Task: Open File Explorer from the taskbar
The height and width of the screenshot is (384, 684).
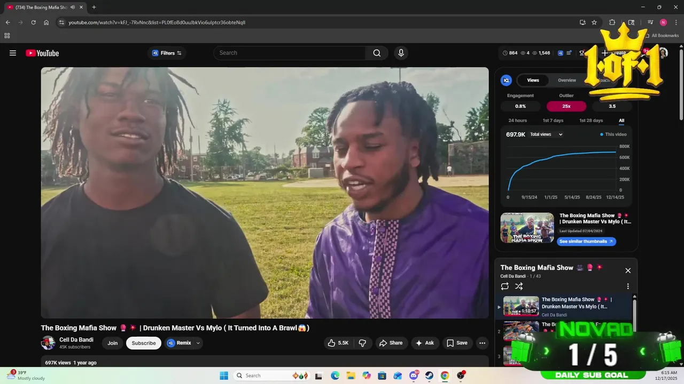Action: (351, 375)
